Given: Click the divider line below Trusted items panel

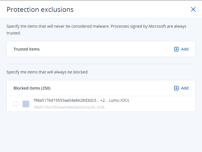Looking at the screenshot, I should coord(101,64).
